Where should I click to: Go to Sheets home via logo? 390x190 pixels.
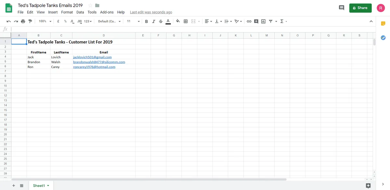tap(9, 8)
